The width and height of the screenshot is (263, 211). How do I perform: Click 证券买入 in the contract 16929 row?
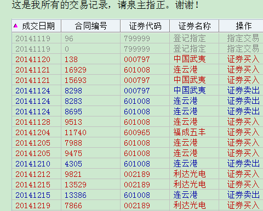click(x=243, y=69)
